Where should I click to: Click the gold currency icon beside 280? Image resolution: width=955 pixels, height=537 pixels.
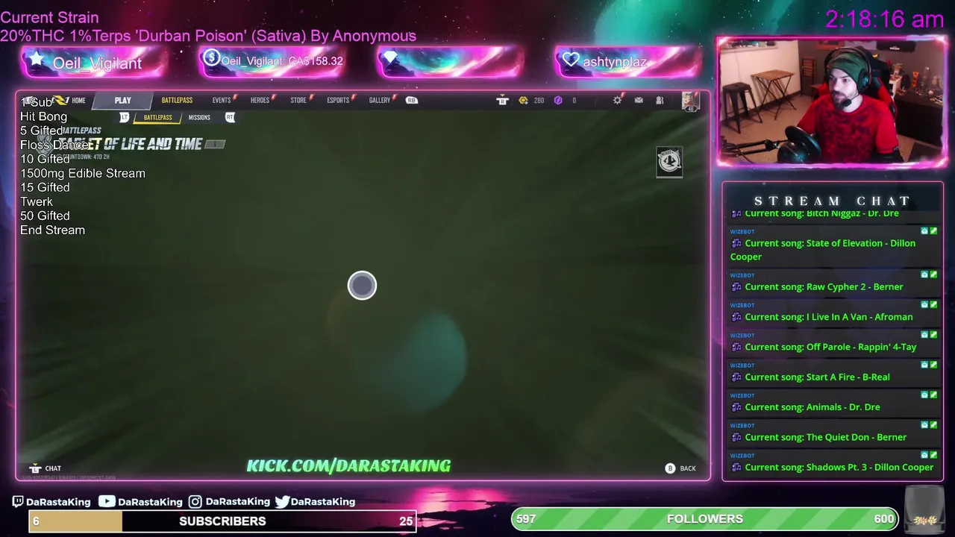click(523, 100)
